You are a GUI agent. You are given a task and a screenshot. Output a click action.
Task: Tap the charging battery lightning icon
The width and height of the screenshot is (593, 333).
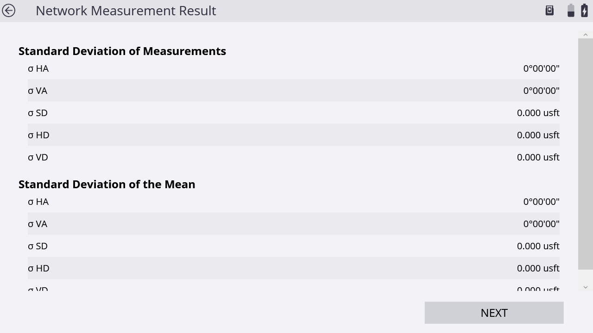tap(584, 11)
